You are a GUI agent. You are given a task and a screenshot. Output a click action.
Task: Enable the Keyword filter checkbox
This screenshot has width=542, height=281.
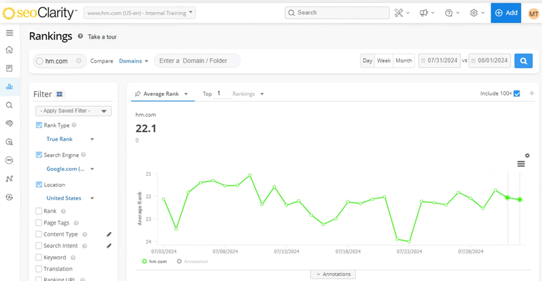[39, 257]
